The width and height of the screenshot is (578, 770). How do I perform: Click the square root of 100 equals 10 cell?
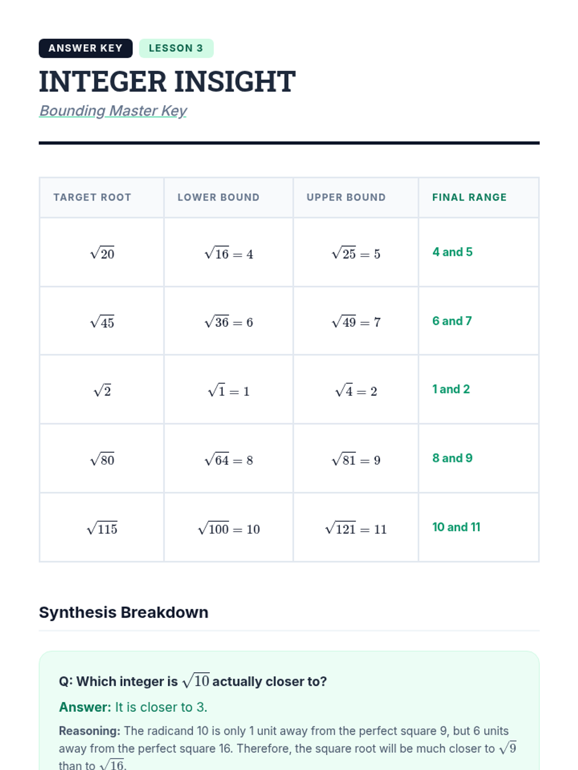tap(229, 528)
